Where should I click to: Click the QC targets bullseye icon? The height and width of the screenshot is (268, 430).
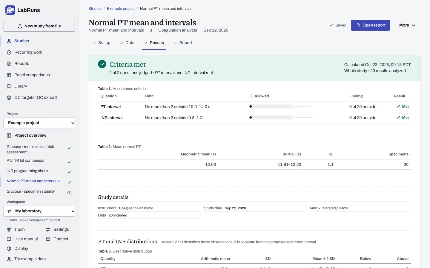click(x=9, y=98)
